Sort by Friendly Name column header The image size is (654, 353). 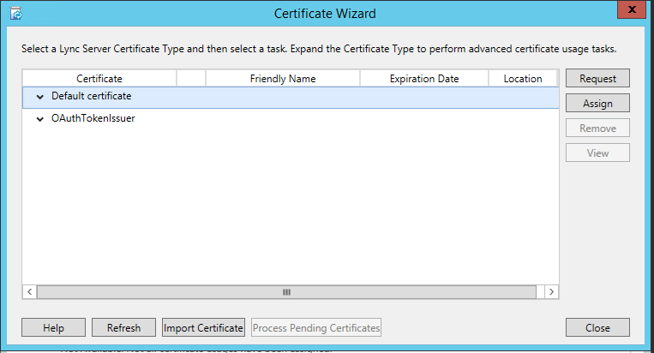[x=283, y=79]
